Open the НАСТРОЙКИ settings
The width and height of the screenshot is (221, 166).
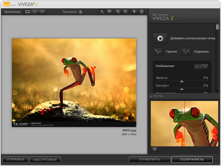[x=45, y=160]
